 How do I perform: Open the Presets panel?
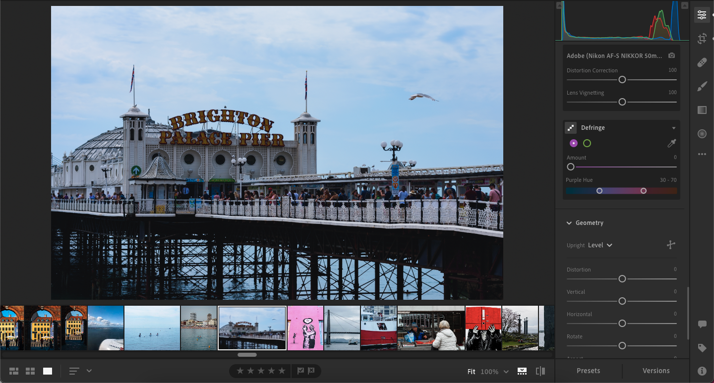click(589, 371)
